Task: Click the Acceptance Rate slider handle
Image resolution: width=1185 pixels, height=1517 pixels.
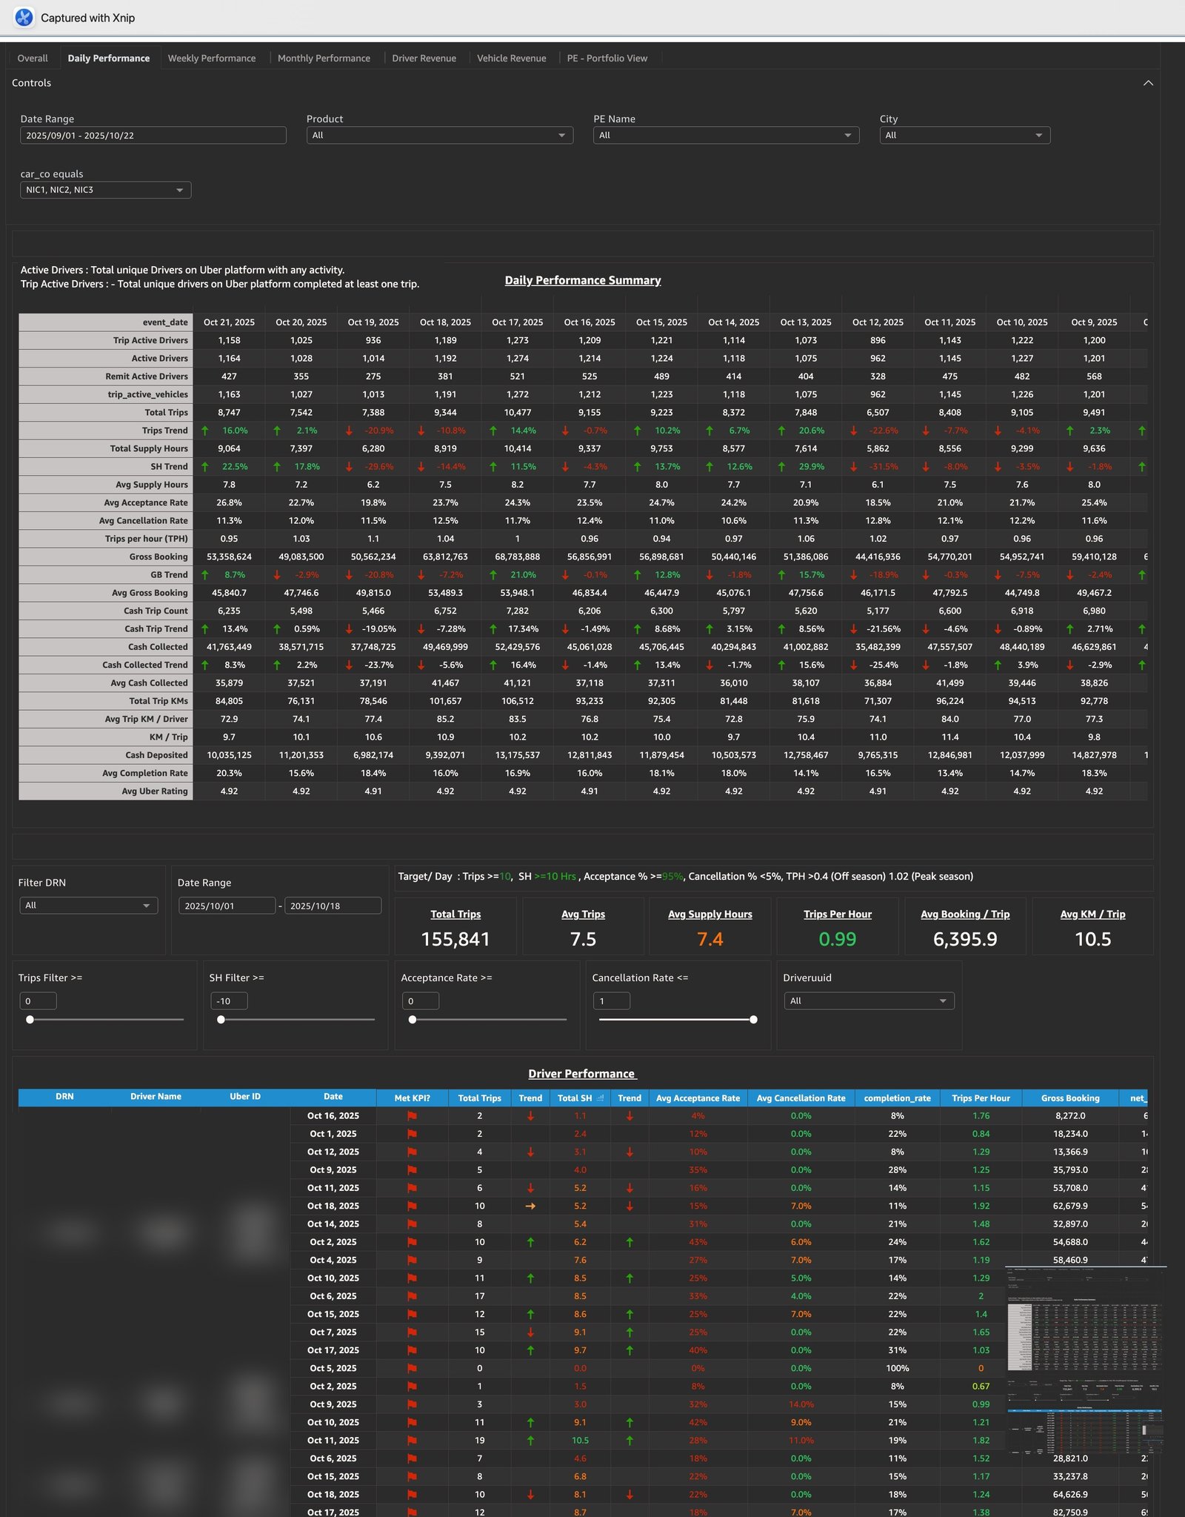Action: [413, 1020]
